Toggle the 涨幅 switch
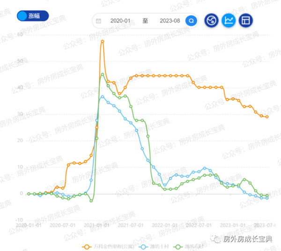Viewport: 281px width, 251px height. tap(33, 16)
